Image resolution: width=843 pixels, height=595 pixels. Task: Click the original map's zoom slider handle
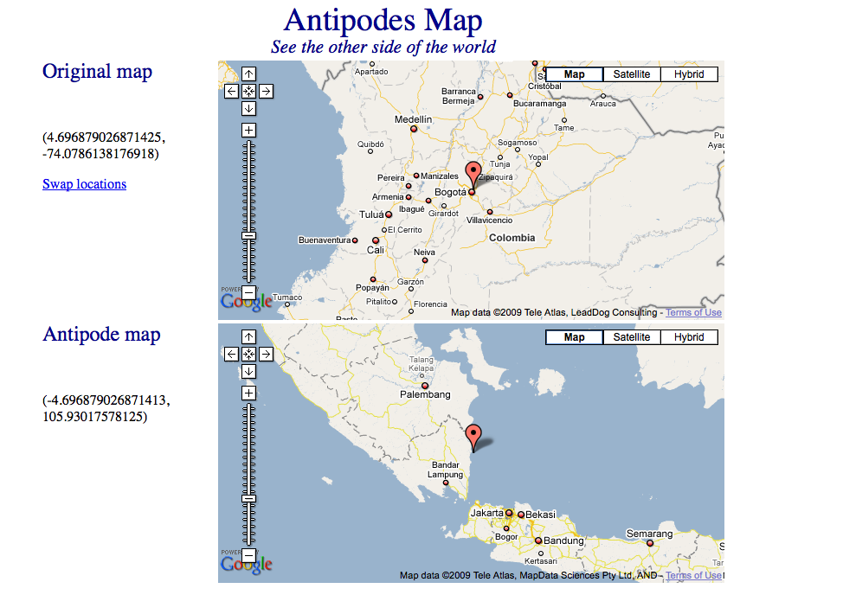coord(248,235)
